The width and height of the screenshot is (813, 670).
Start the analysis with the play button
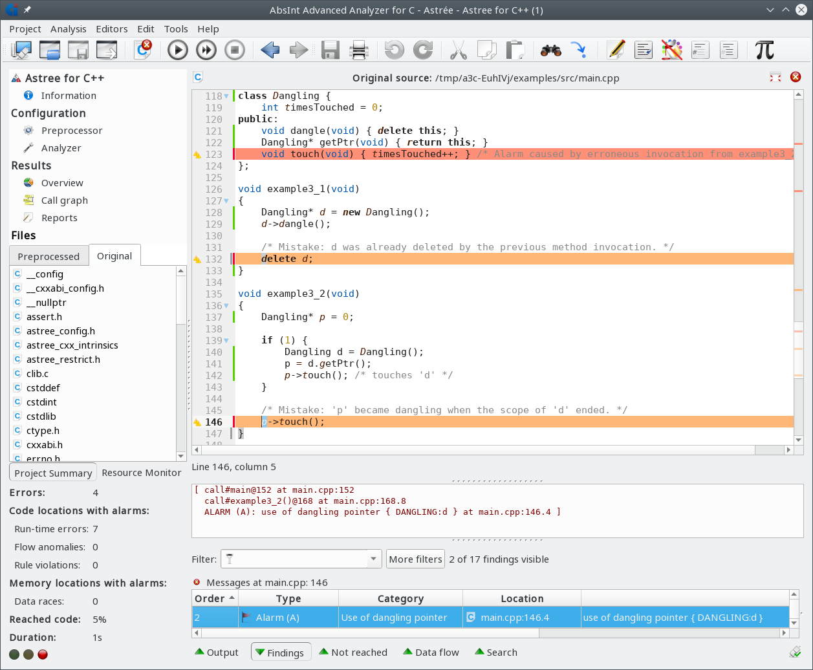178,50
